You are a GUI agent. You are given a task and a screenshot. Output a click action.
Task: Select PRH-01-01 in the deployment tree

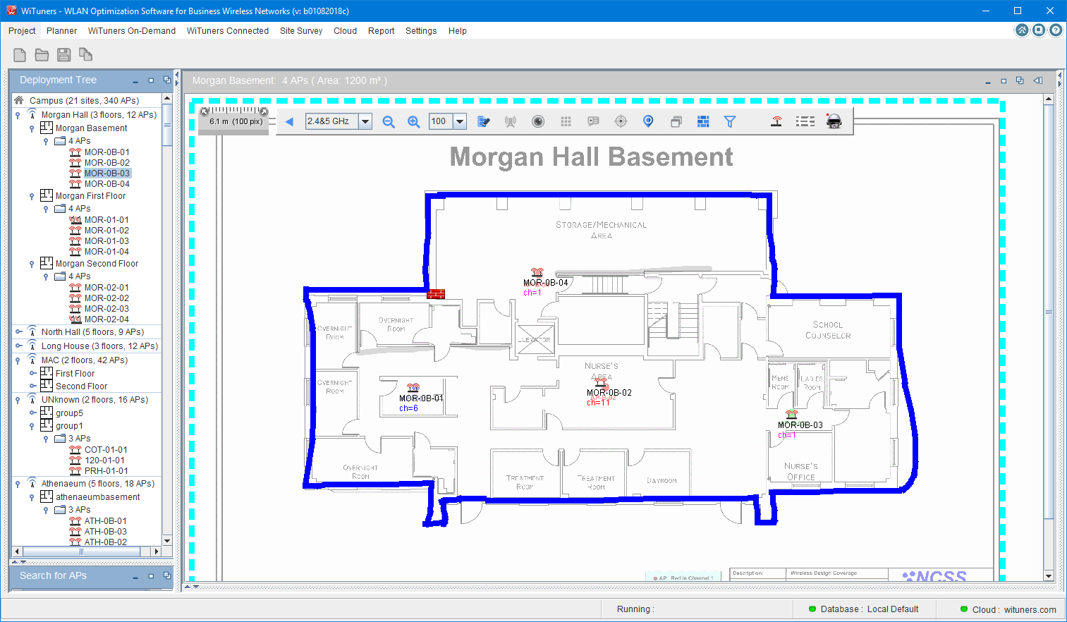(x=106, y=470)
